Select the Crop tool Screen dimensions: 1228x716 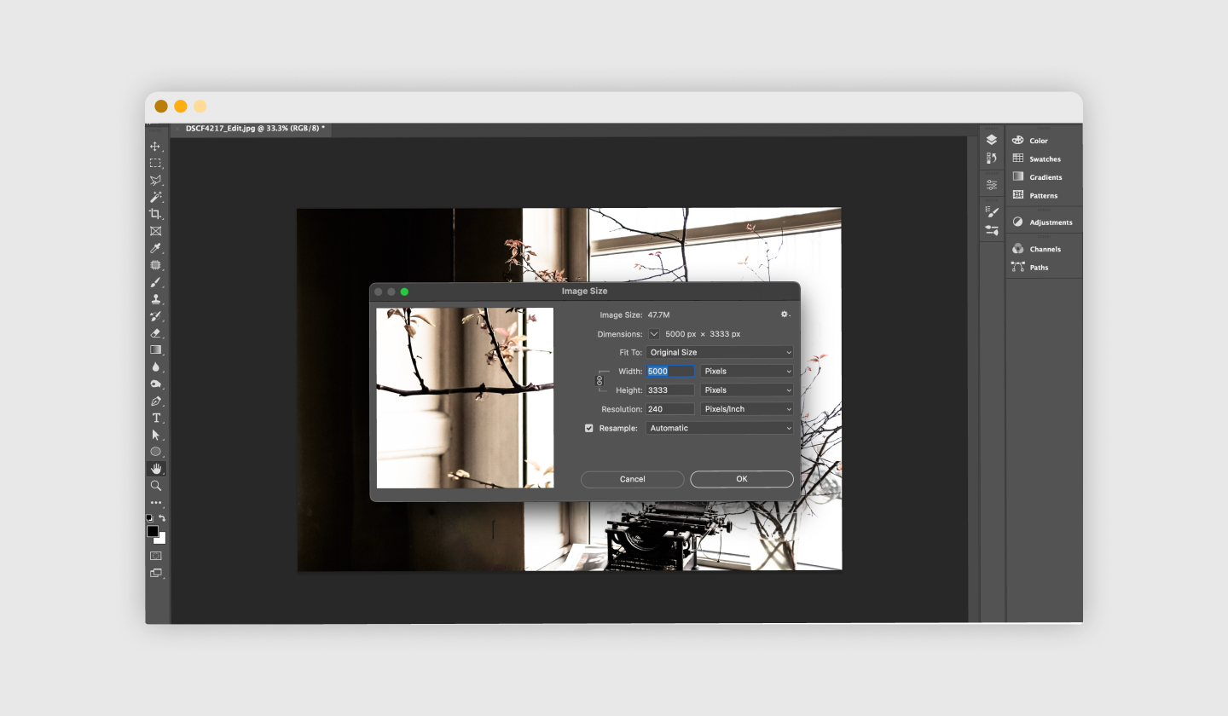click(x=155, y=214)
